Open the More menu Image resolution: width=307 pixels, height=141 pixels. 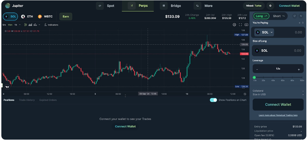pos(203,6)
